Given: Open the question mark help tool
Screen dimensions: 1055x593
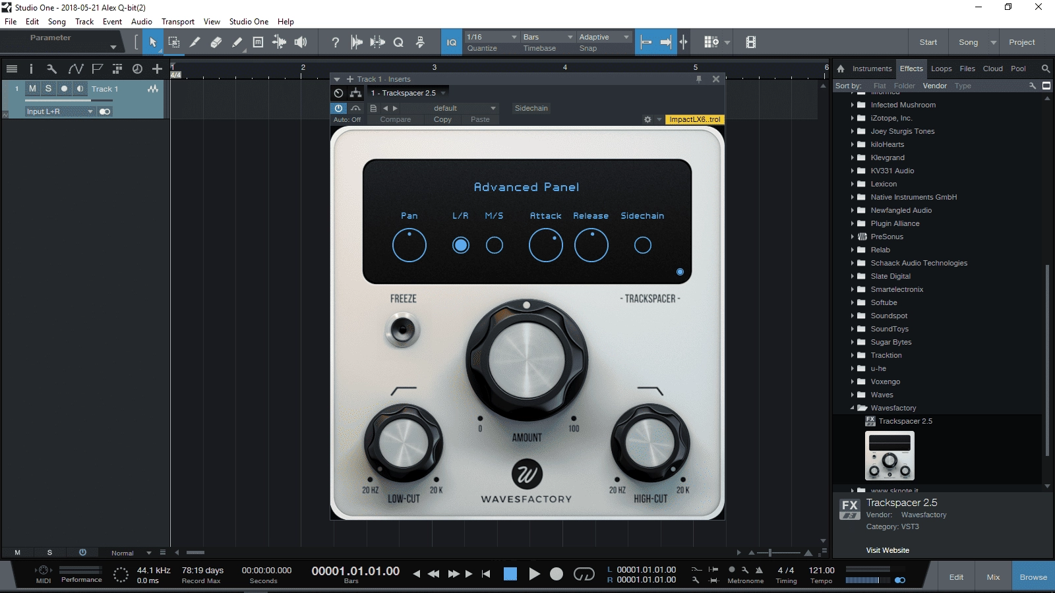Looking at the screenshot, I should [x=335, y=42].
